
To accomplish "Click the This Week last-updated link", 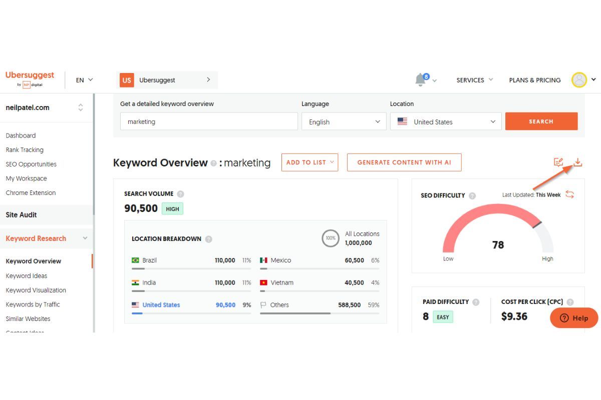I will [548, 195].
